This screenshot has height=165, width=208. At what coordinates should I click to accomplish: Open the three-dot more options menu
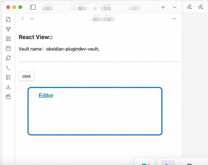point(174,19)
